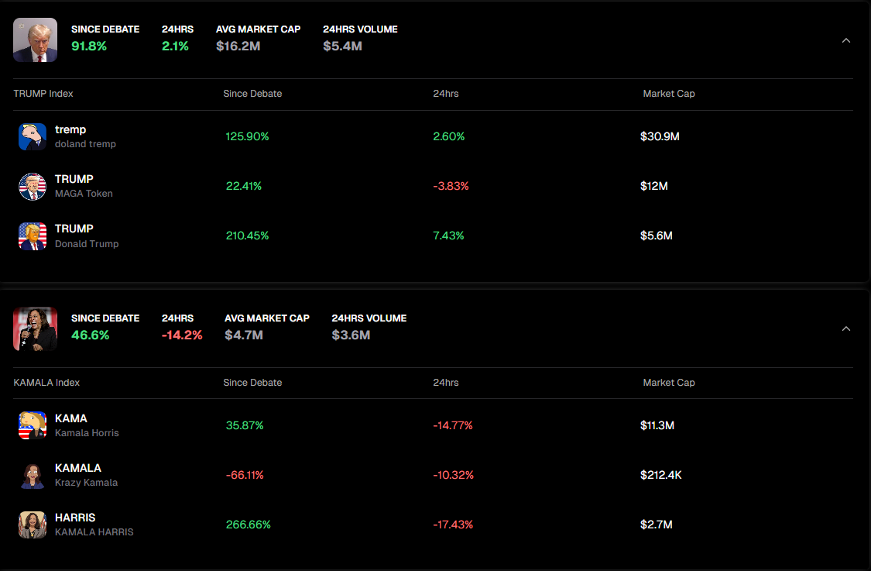Click the 46.6% Kamala since-debate summary
This screenshot has height=571, width=871.
pyautogui.click(x=90, y=335)
